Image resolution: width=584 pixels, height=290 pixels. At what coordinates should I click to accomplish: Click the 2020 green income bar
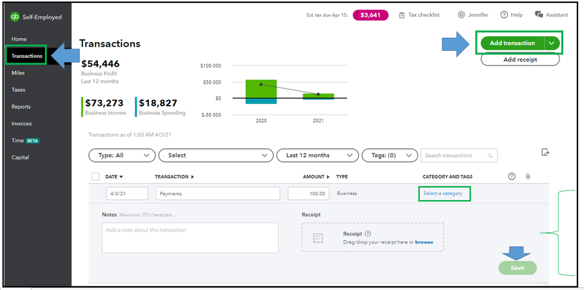[261, 89]
